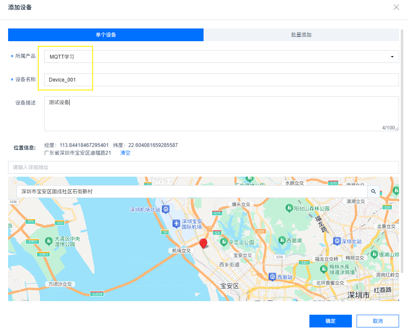This screenshot has width=408, height=330.
Task: Switch to the 批量添加 tab
Action: (x=301, y=35)
